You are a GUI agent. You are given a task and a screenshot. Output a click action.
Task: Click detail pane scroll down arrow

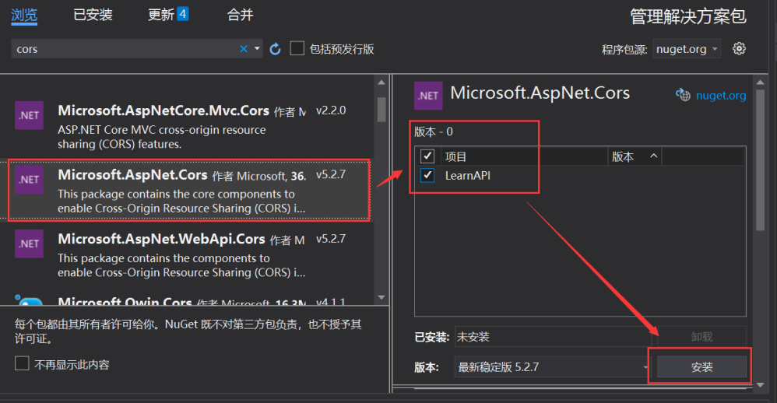760,384
